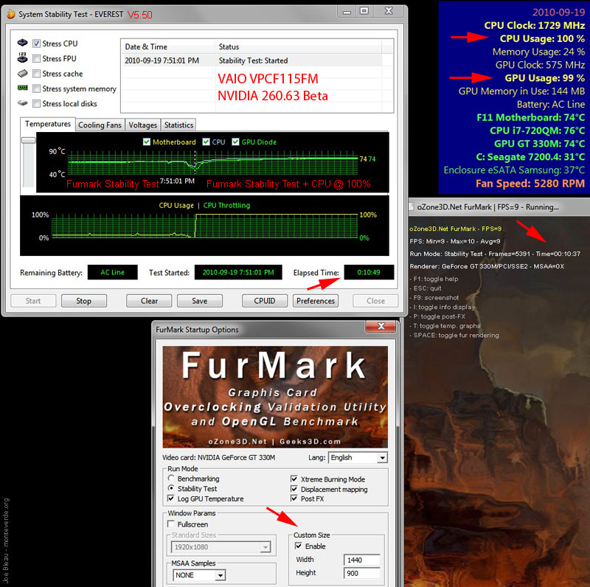The height and width of the screenshot is (587, 590).
Task: Click the temperature graph scale slider
Action: click(29, 140)
